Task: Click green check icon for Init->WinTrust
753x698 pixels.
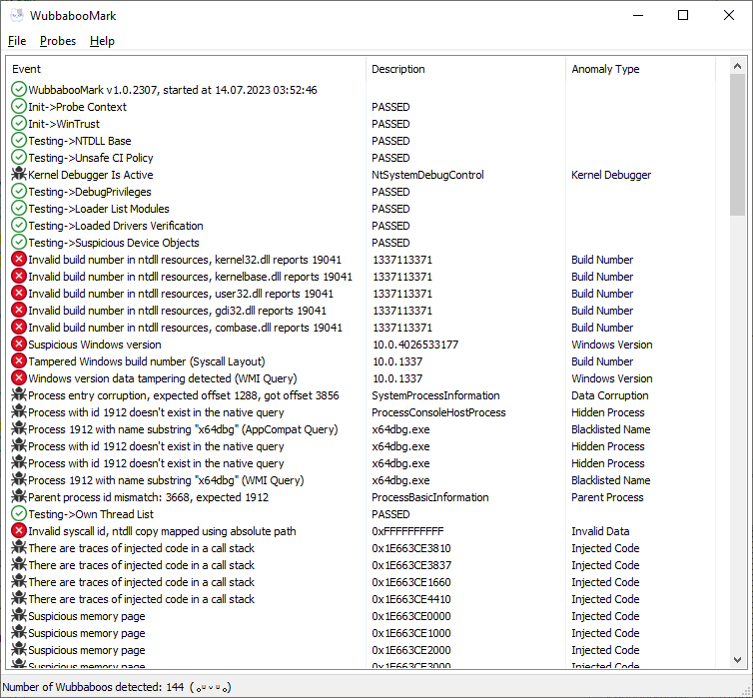Action: tap(19, 124)
